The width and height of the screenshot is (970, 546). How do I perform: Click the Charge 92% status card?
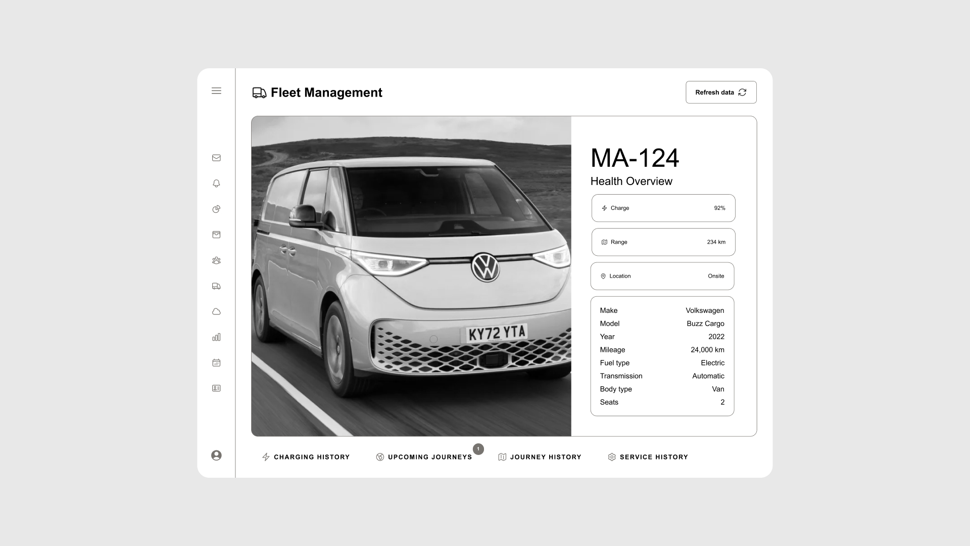click(663, 208)
